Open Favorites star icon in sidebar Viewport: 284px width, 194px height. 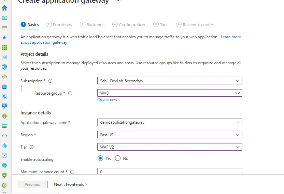(x=4, y=37)
